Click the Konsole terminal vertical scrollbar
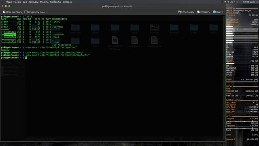Image resolution: width=259 pixels, height=146 pixels. [224, 78]
